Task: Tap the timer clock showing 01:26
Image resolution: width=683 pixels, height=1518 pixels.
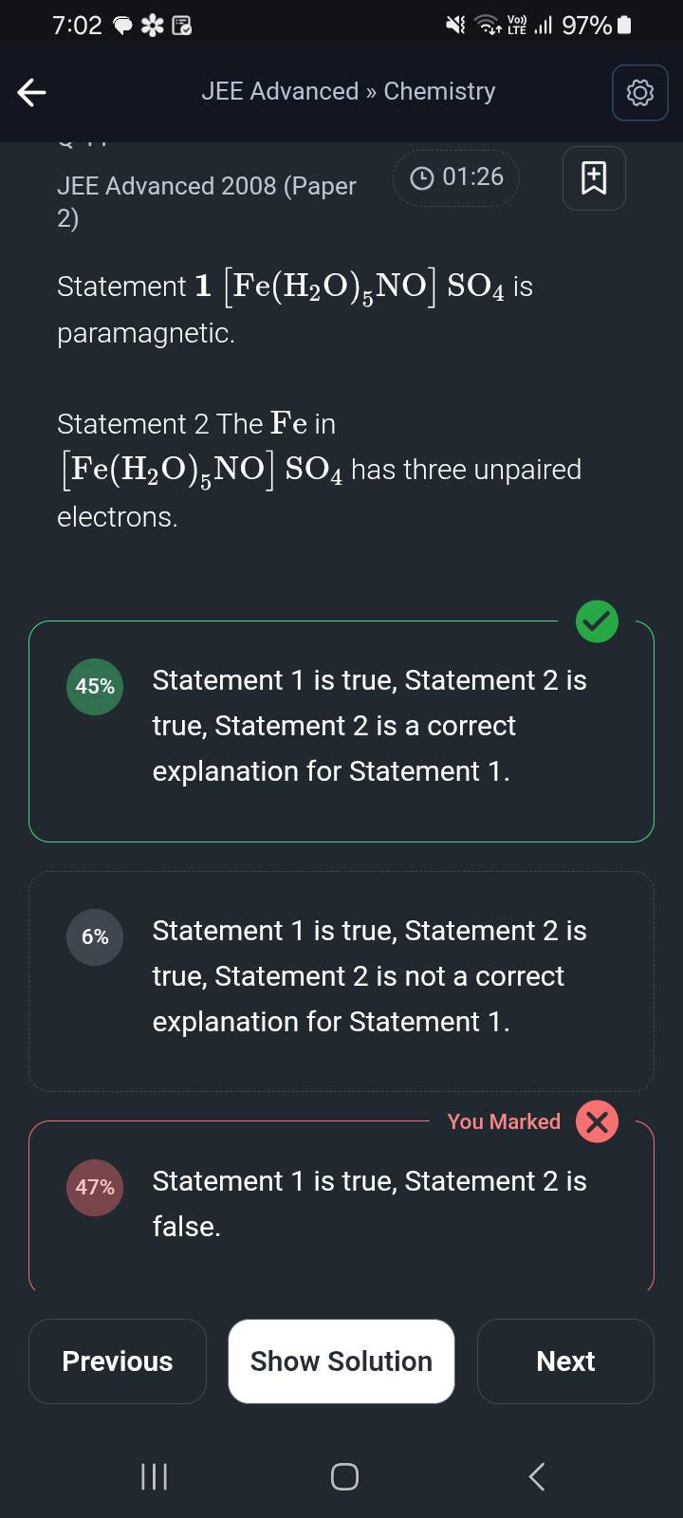Action: coord(456,177)
